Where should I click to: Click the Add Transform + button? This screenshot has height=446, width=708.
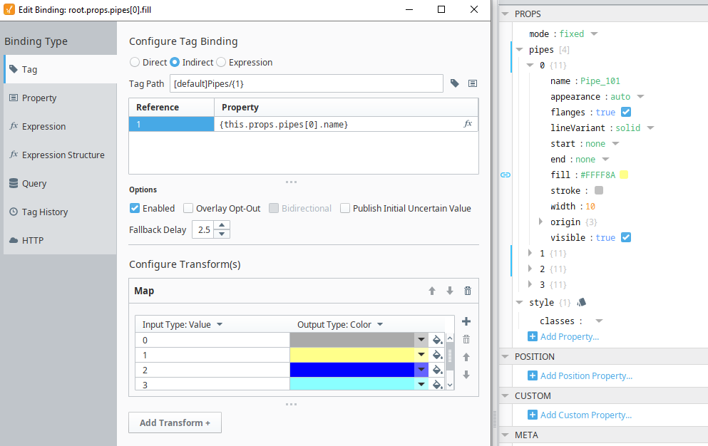(175, 422)
